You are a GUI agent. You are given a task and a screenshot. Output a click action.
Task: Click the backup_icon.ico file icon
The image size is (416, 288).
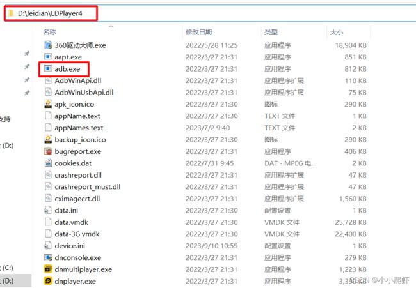click(x=48, y=139)
